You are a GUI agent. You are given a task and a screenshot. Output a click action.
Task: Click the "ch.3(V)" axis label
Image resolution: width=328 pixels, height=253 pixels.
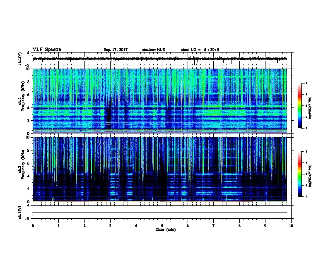click(20, 212)
